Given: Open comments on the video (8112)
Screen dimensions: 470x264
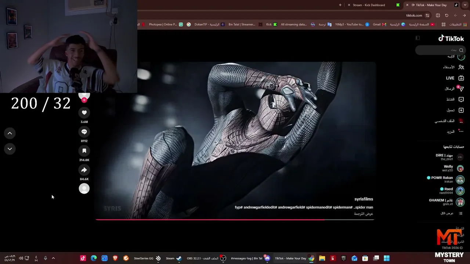Looking at the screenshot, I should (84, 132).
